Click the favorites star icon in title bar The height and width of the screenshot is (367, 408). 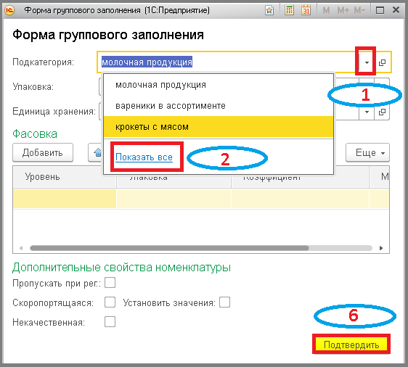pyautogui.click(x=269, y=10)
